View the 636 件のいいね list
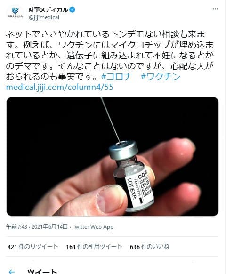 [x=150, y=247]
